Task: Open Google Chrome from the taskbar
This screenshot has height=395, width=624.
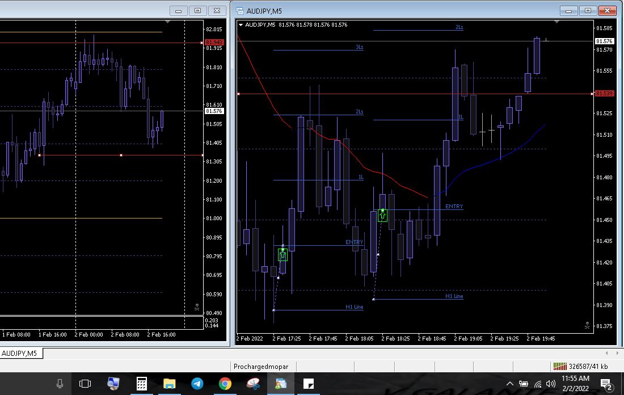Action: click(x=225, y=384)
